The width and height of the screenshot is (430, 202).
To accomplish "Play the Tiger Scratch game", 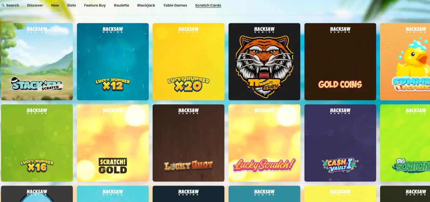I will pyautogui.click(x=264, y=62).
